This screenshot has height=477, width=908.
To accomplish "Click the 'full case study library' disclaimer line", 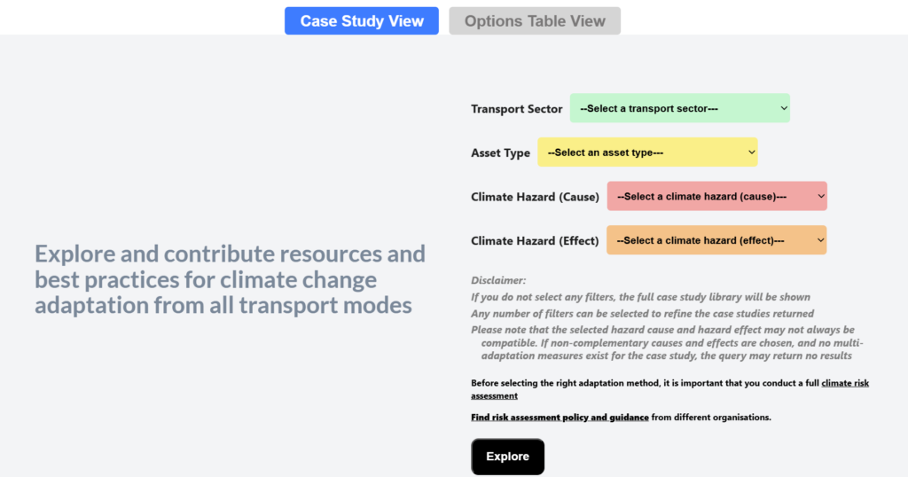I will [x=640, y=297].
